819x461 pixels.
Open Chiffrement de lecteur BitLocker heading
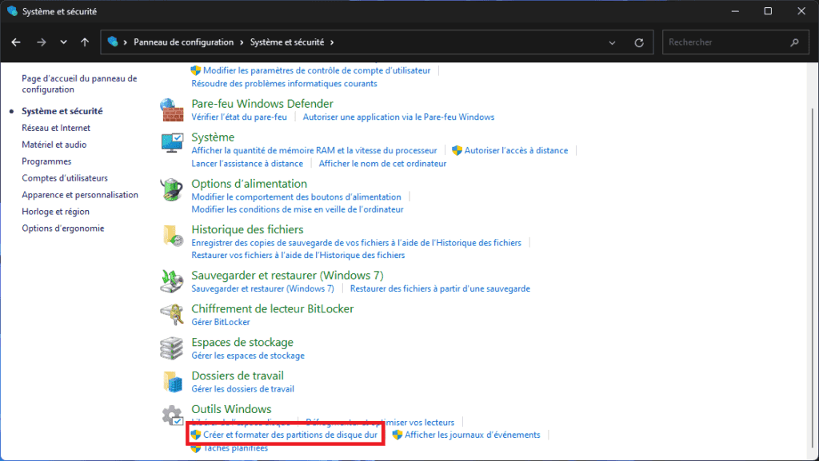pos(272,308)
